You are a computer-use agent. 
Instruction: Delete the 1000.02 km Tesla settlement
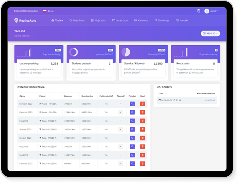(x=143, y=121)
